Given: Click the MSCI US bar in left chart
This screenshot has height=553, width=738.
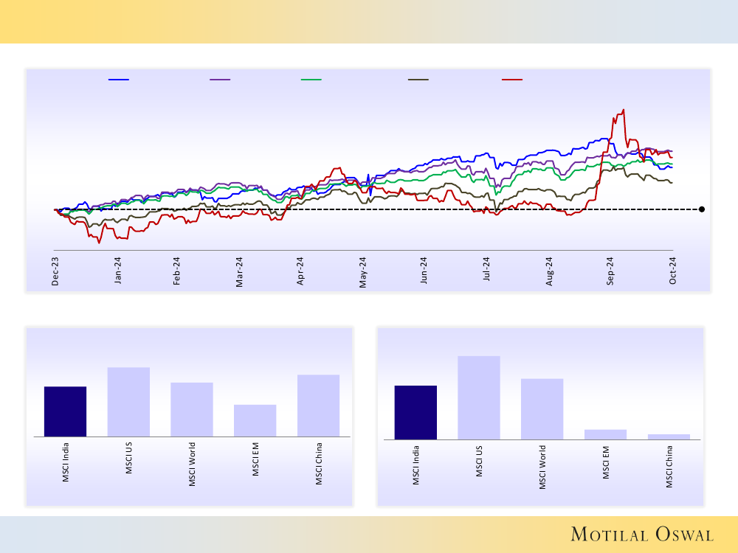Looking at the screenshot, I should (x=128, y=401).
